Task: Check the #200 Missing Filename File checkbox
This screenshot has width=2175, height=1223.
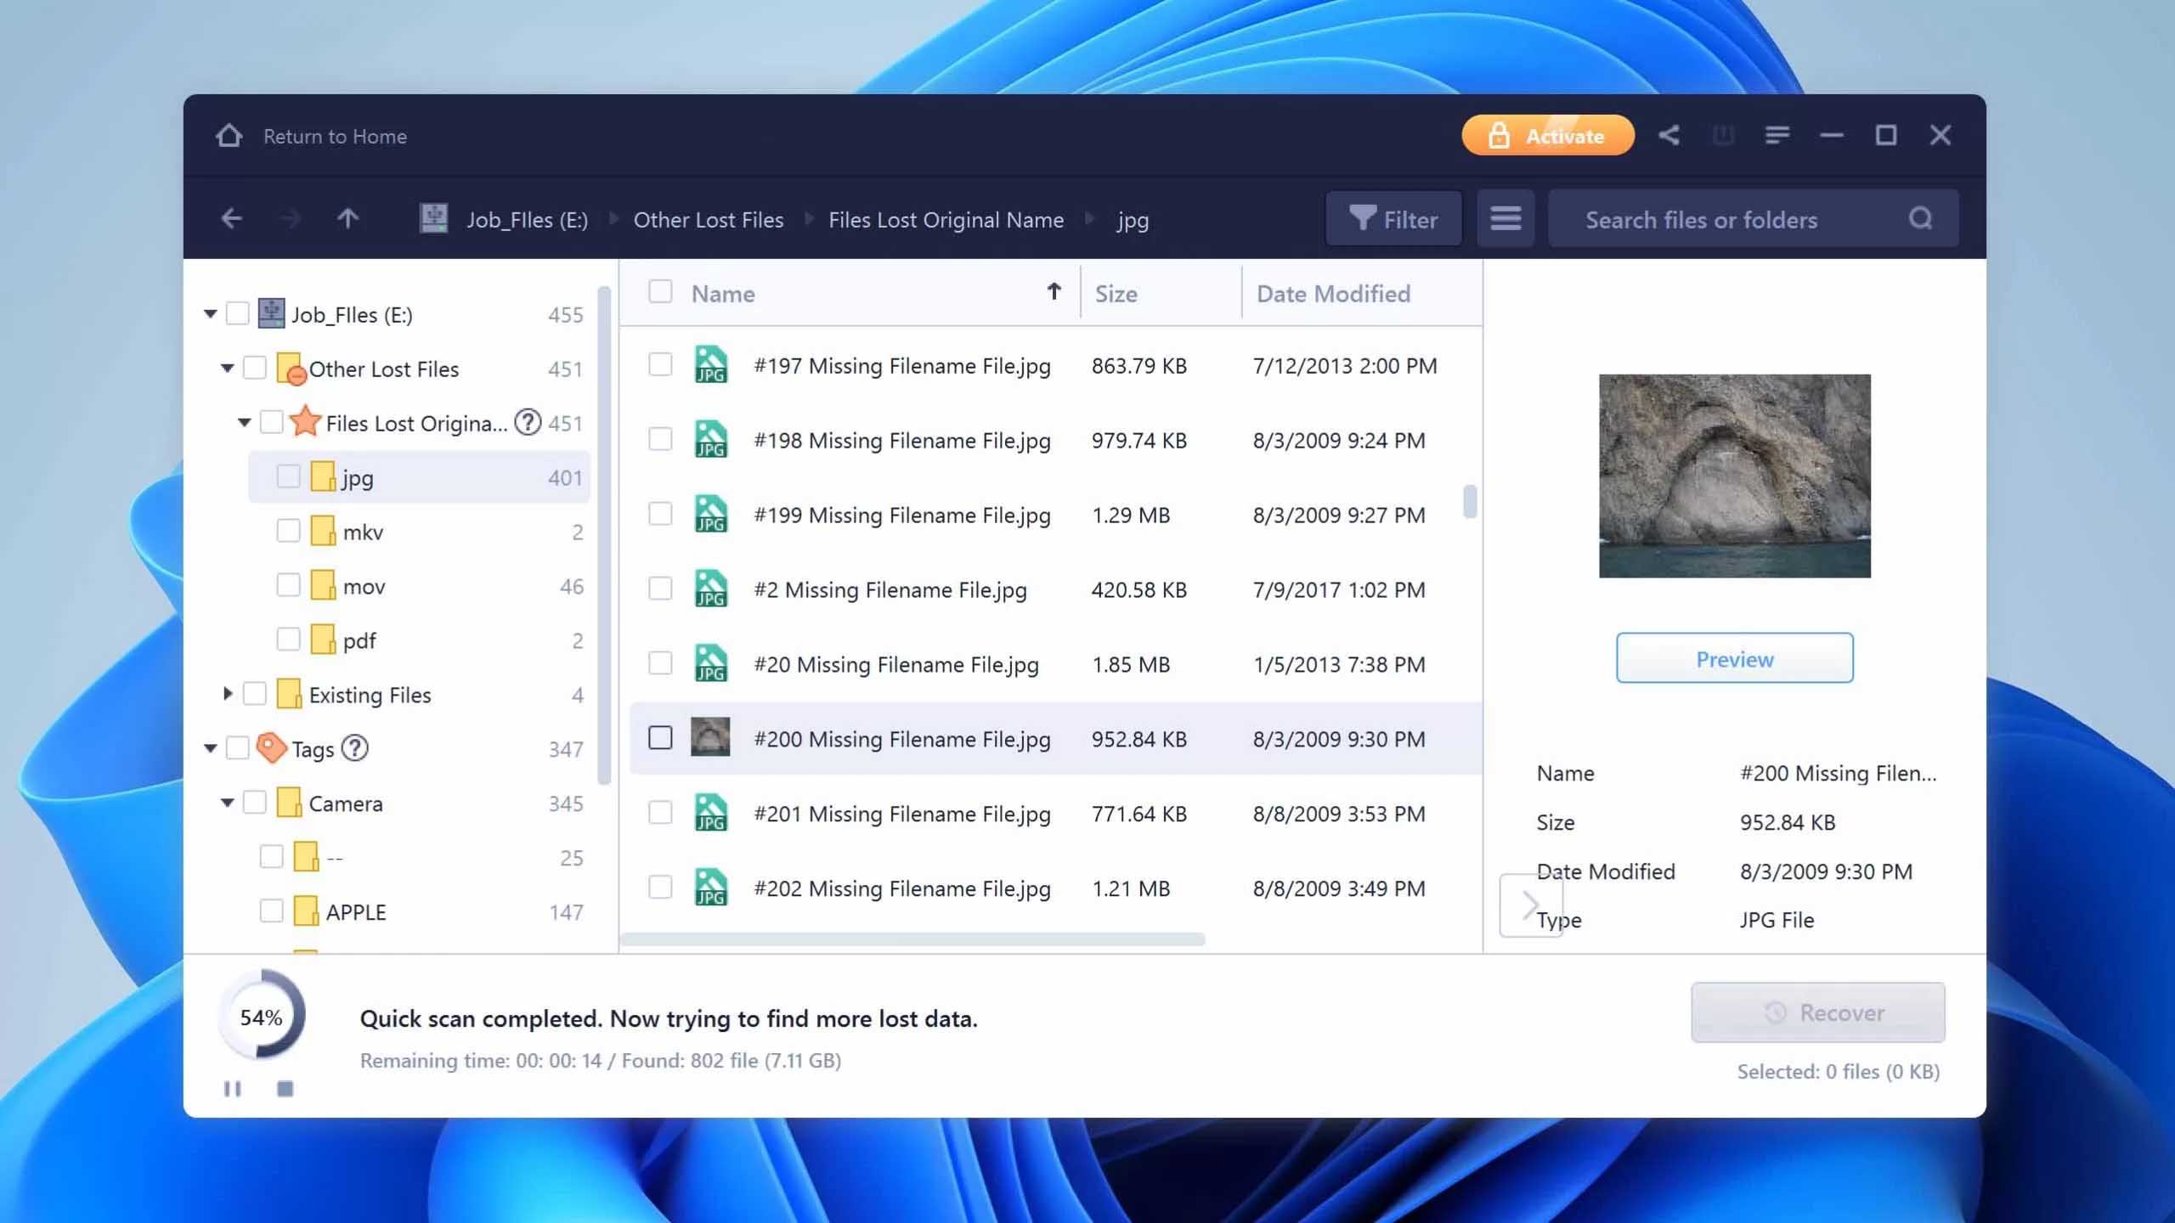Action: click(660, 738)
